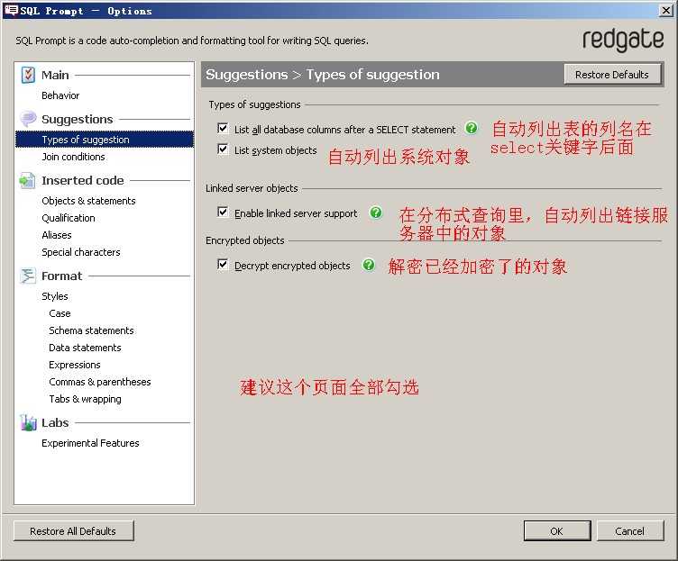Select Special characters option page
The image size is (678, 561).
(81, 252)
